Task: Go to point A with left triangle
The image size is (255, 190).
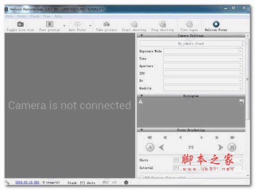Action: (x=161, y=148)
